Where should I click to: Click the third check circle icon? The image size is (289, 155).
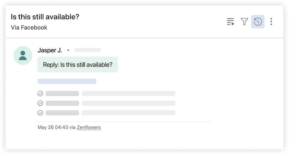(x=40, y=113)
